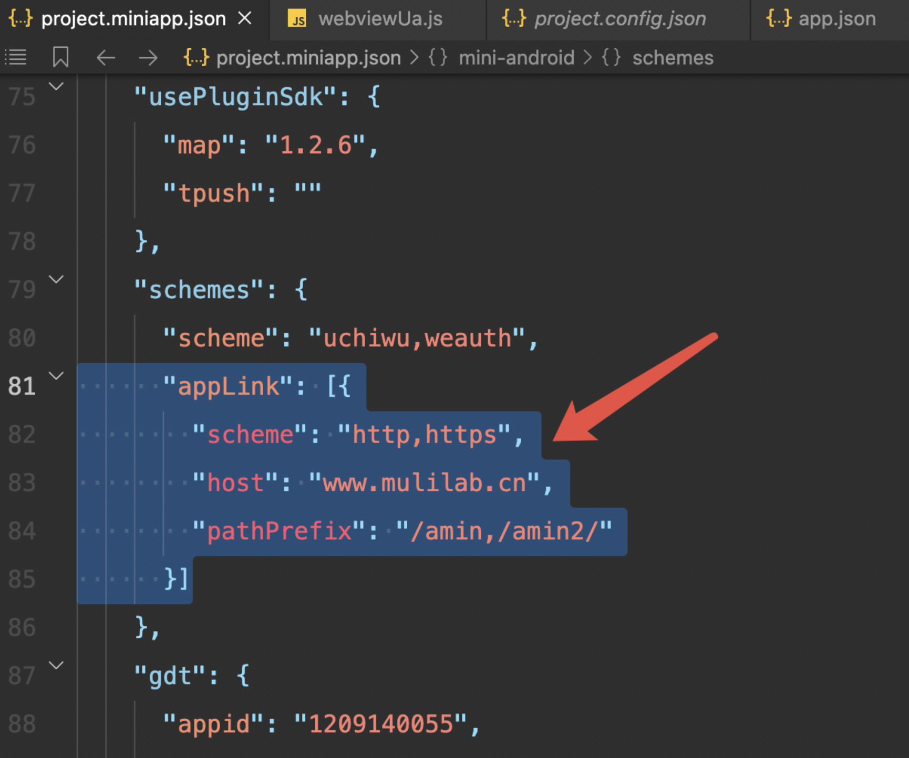
Task: Click the outline list icon in toolbar
Action: tap(16, 57)
